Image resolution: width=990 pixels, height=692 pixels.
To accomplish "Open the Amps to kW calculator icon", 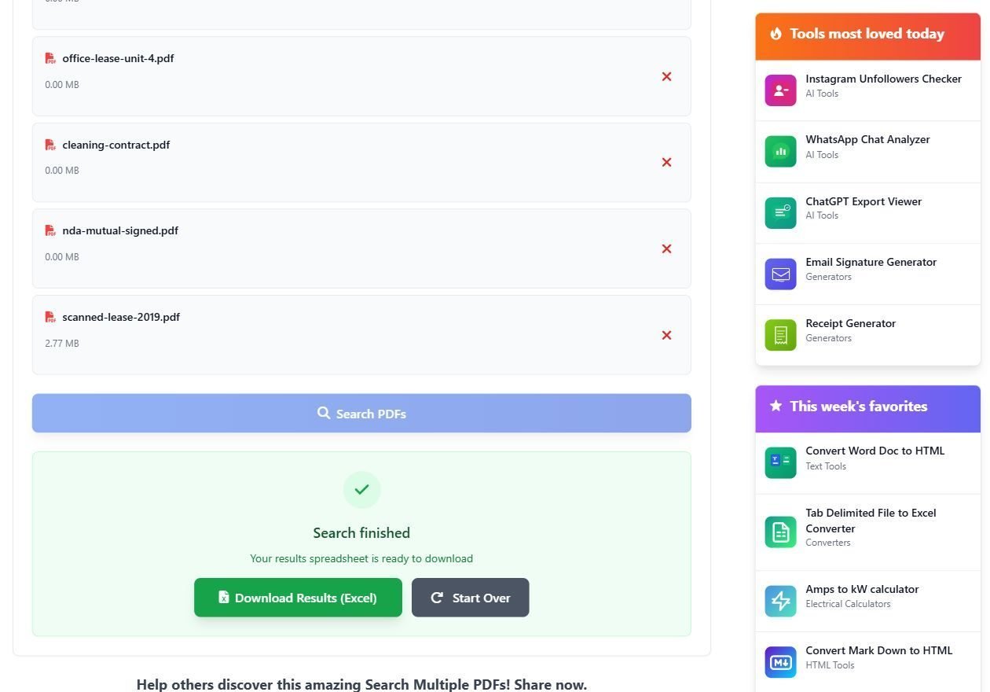I will point(780,601).
